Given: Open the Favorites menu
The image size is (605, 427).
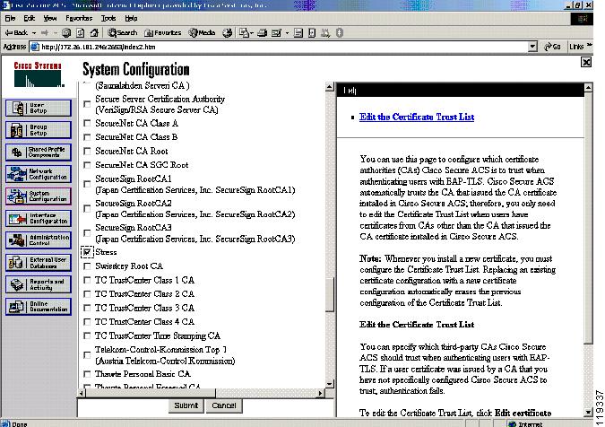Looking at the screenshot, I should tap(79, 18).
